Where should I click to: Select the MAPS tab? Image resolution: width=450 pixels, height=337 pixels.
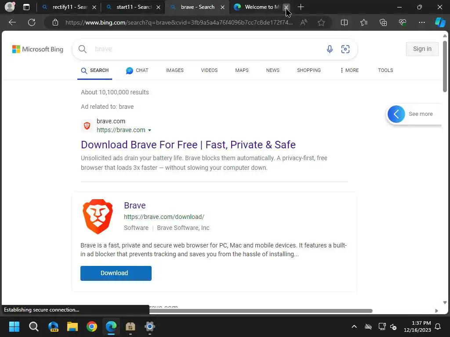click(242, 70)
